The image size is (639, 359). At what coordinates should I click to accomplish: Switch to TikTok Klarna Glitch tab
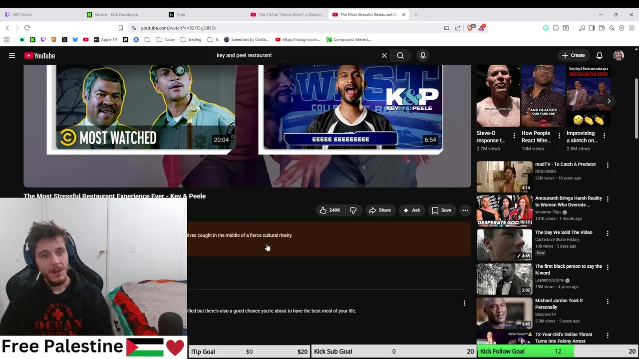[287, 14]
